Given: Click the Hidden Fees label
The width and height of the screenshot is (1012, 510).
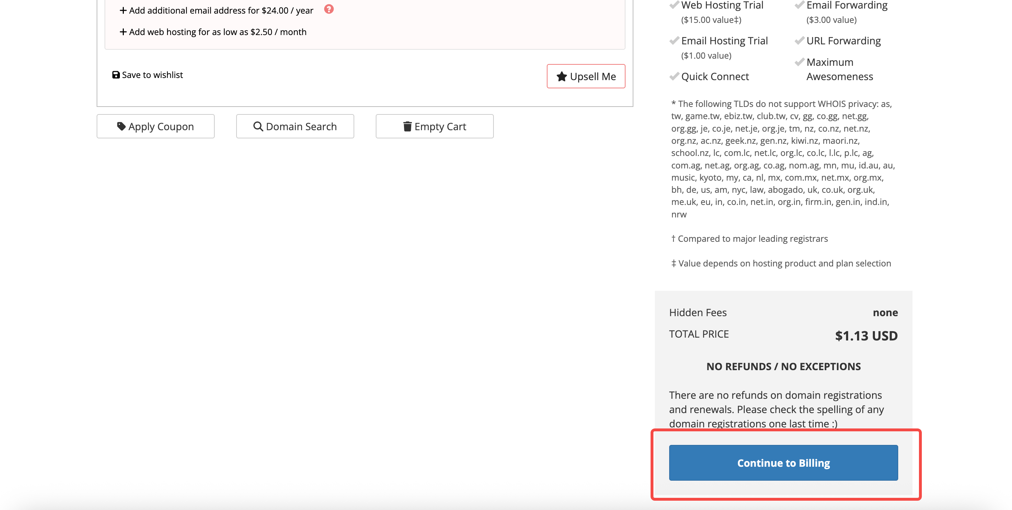Looking at the screenshot, I should (698, 313).
